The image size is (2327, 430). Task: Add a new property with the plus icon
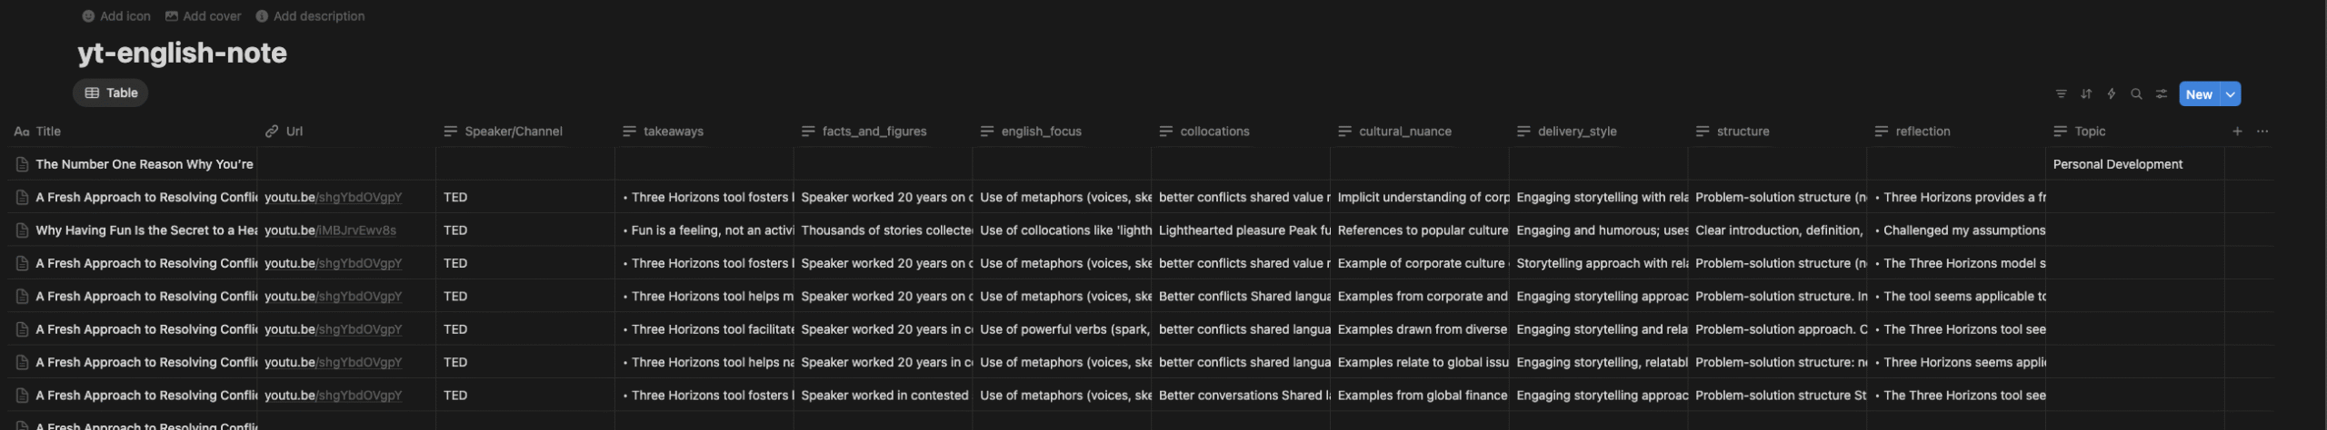[2237, 132]
